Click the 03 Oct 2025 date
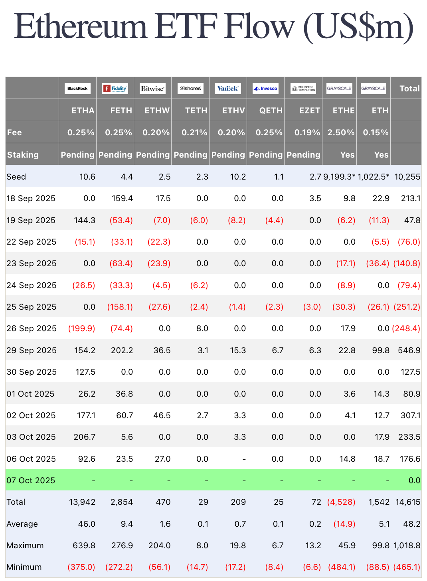427x581 pixels. (x=31, y=437)
